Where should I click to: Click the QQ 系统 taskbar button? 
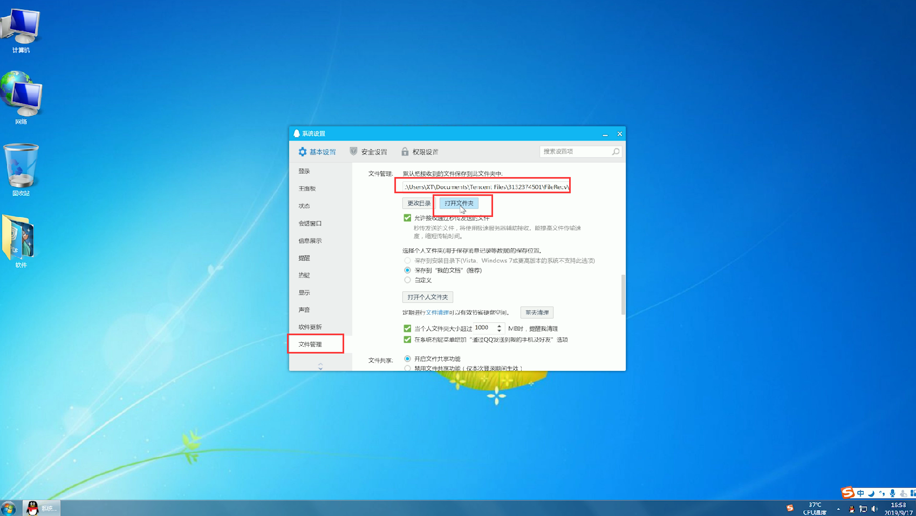[x=42, y=508]
